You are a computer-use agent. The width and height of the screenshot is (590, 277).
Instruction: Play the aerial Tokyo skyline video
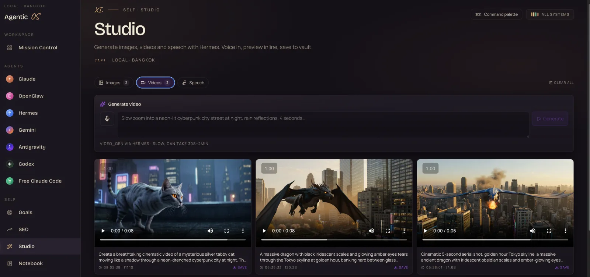[x=425, y=231]
